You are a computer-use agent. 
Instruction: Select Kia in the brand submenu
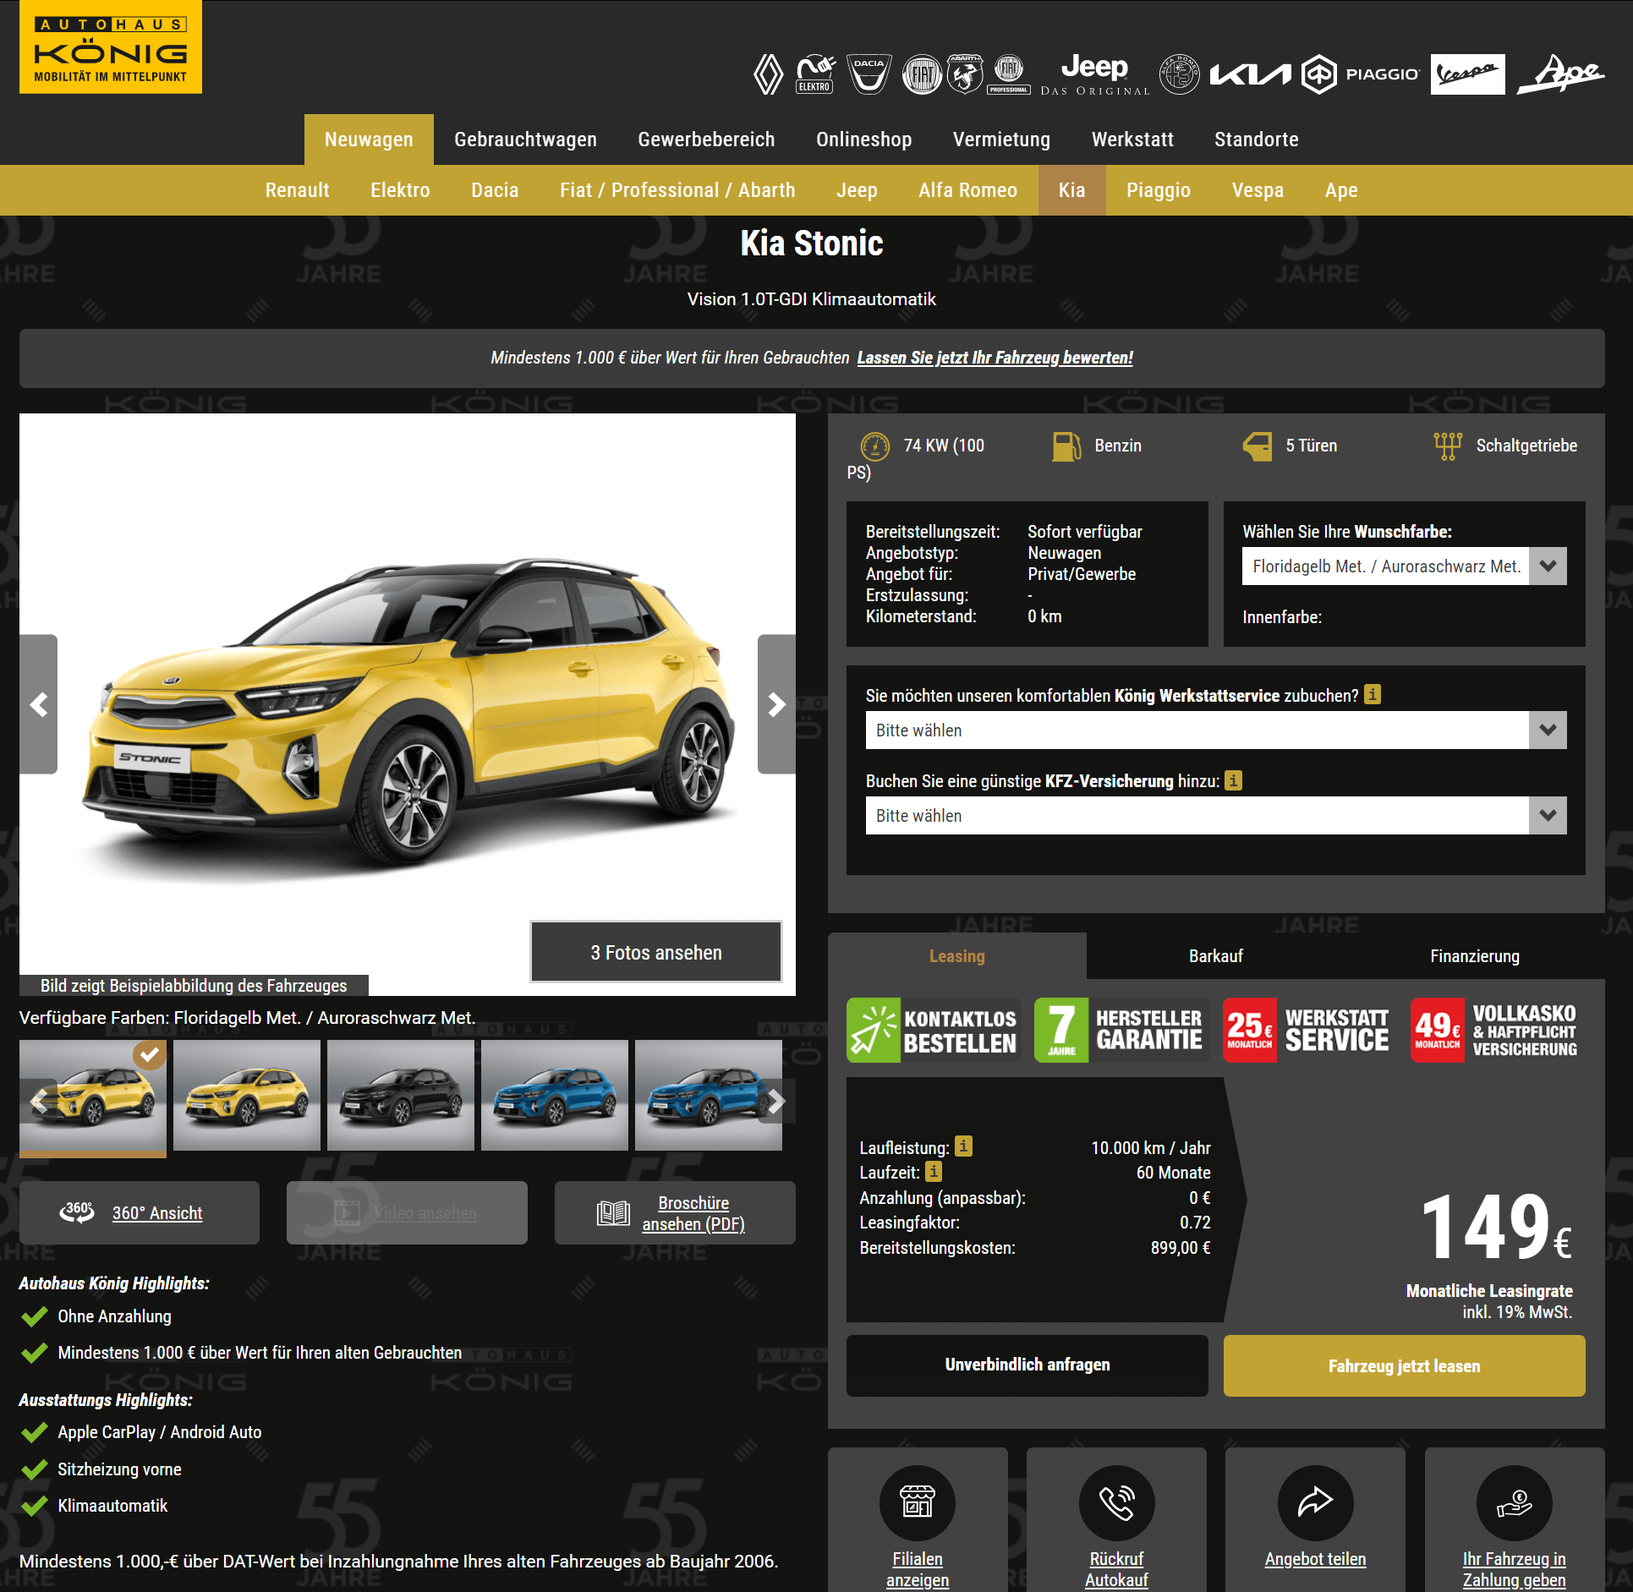1071,190
